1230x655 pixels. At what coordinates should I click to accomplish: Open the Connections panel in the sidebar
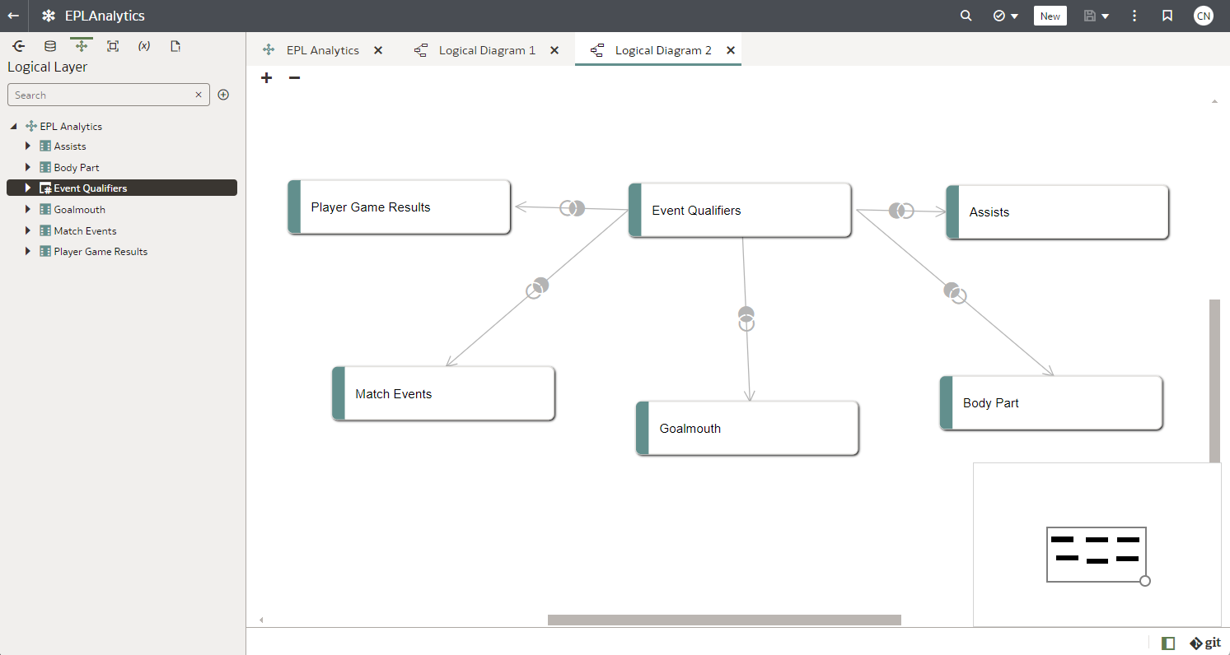(x=18, y=46)
